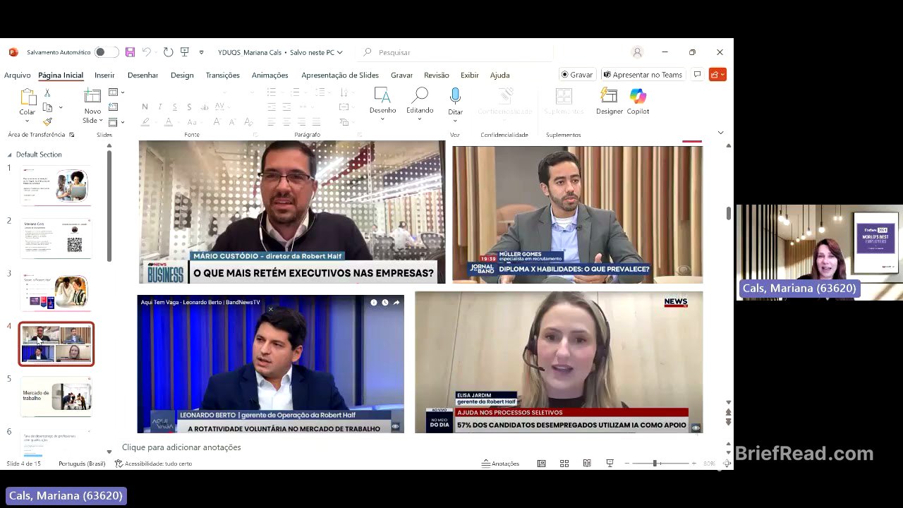
Task: Expand the Editando dropdown
Action: pos(420,119)
